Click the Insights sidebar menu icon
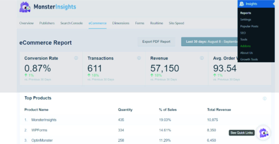This screenshot has height=144, width=279. (241, 4)
